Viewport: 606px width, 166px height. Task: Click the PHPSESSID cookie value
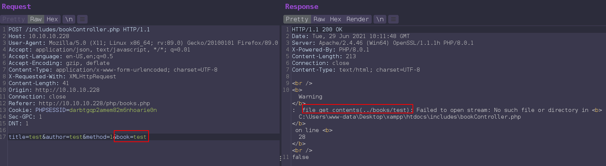tap(113, 110)
